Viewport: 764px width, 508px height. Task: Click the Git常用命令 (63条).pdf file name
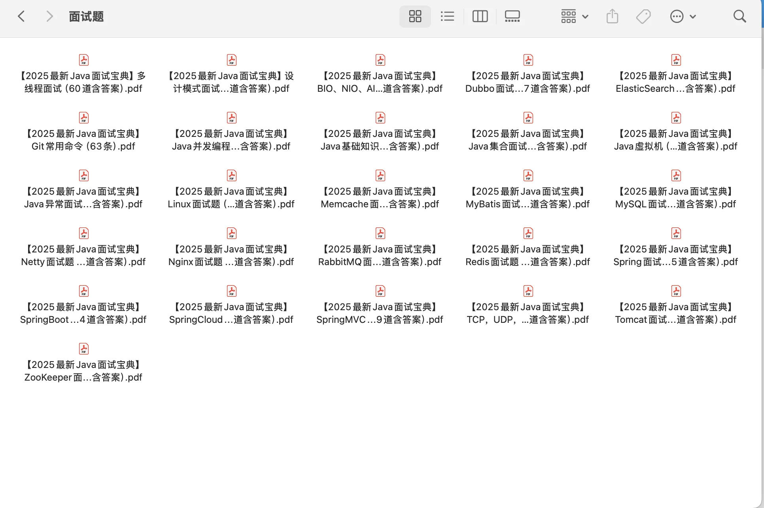[x=83, y=140]
